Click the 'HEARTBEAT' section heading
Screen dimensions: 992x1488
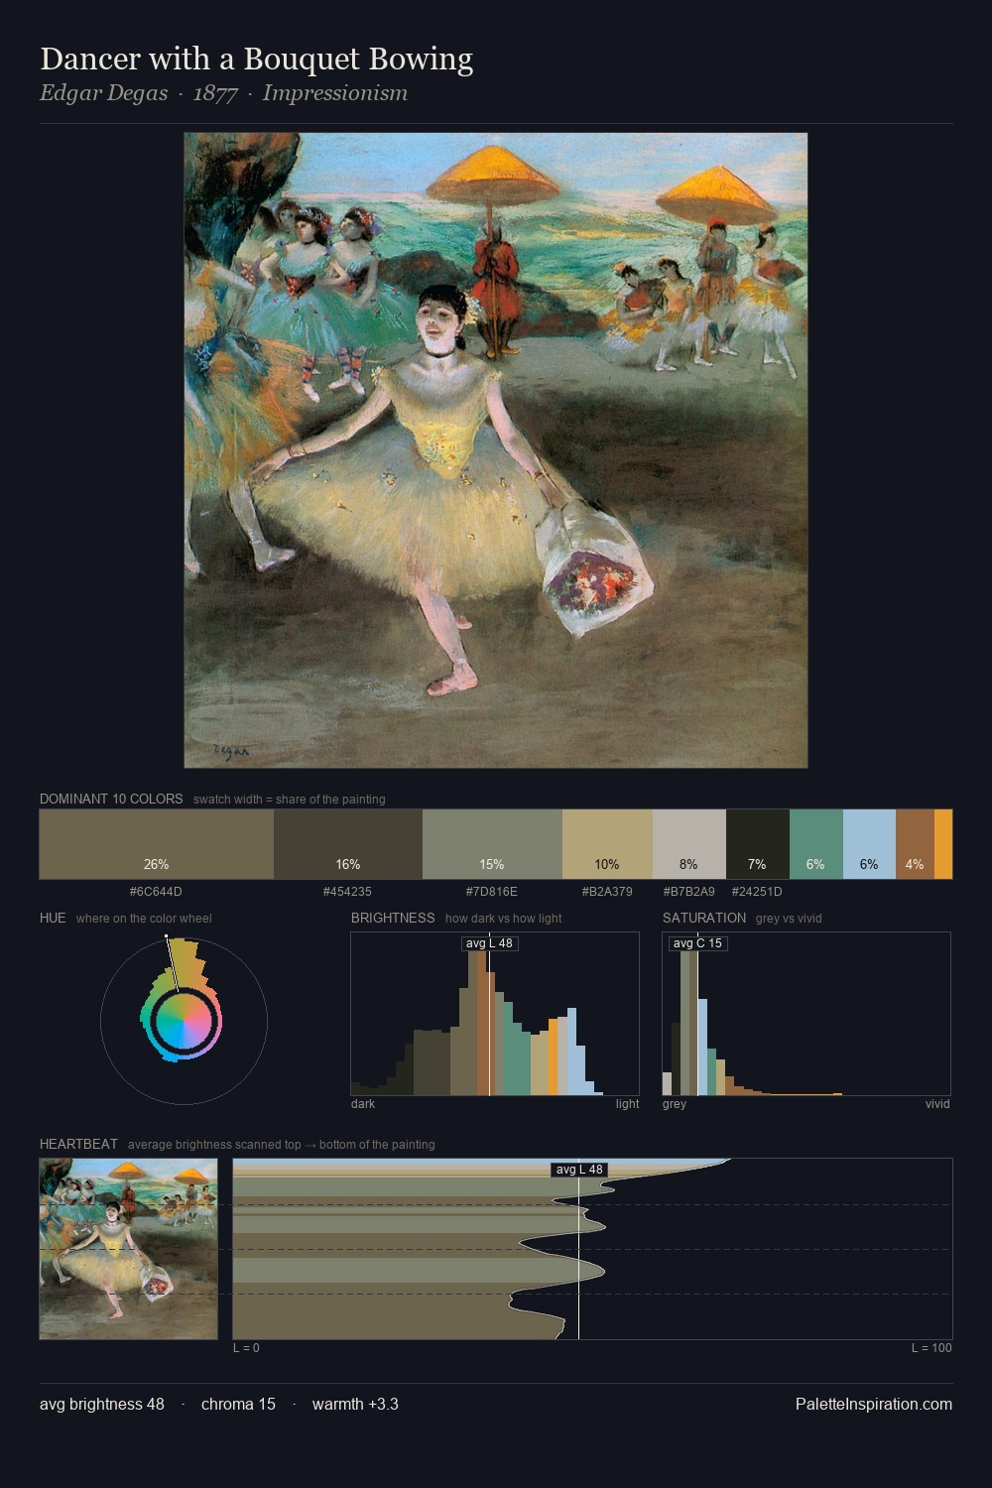tap(78, 1144)
